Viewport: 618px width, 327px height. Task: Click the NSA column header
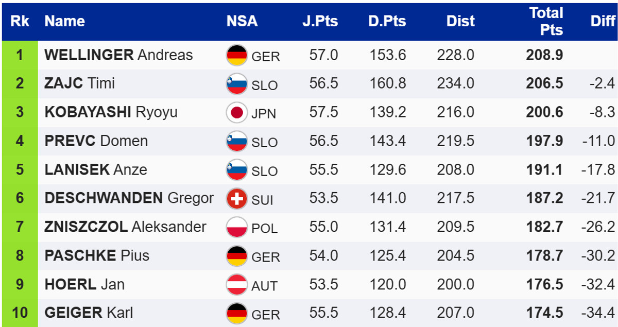pyautogui.click(x=242, y=21)
